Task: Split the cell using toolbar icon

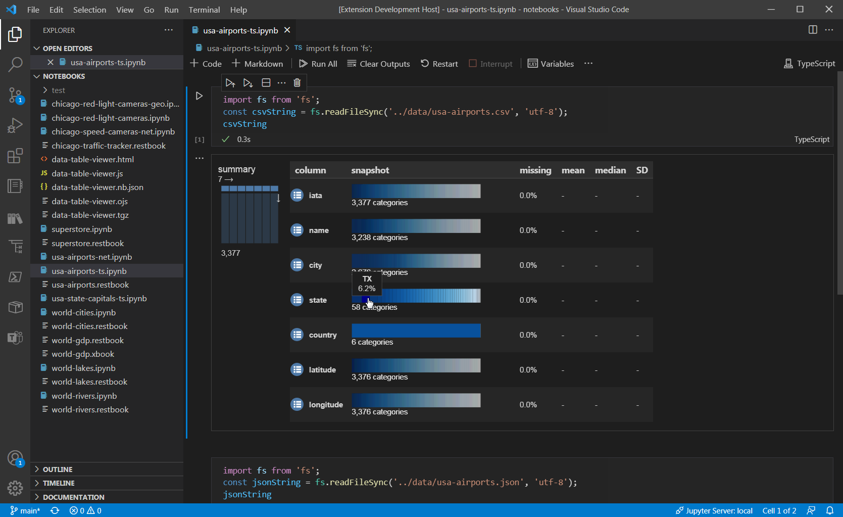Action: point(266,82)
